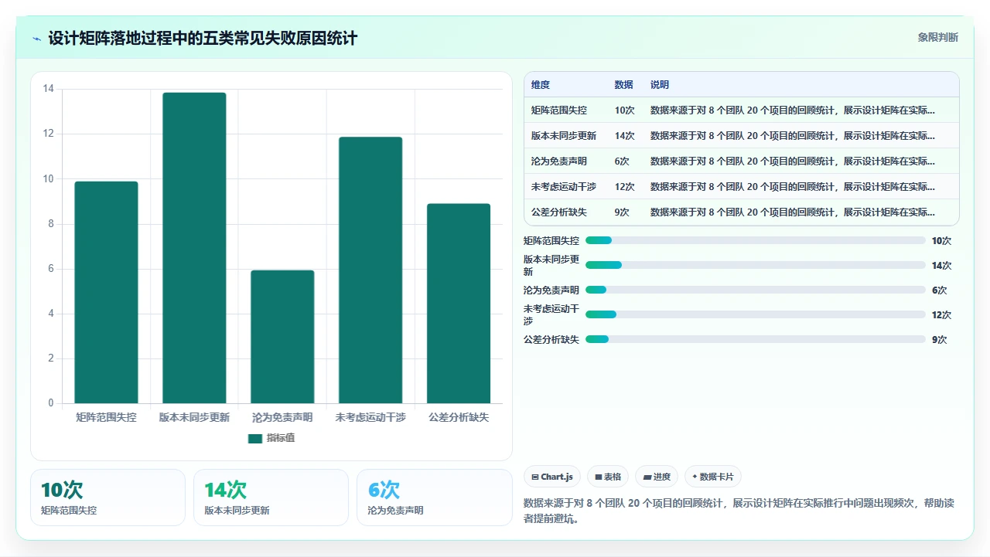Open the 6次 沦为免责声明 data card
Image resolution: width=990 pixels, height=557 pixels.
tap(434, 498)
